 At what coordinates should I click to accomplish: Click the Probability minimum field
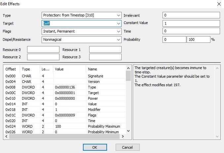pos(174,39)
